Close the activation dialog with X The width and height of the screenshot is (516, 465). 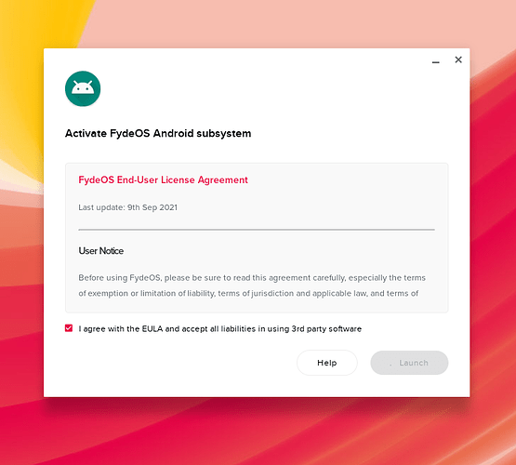(458, 60)
